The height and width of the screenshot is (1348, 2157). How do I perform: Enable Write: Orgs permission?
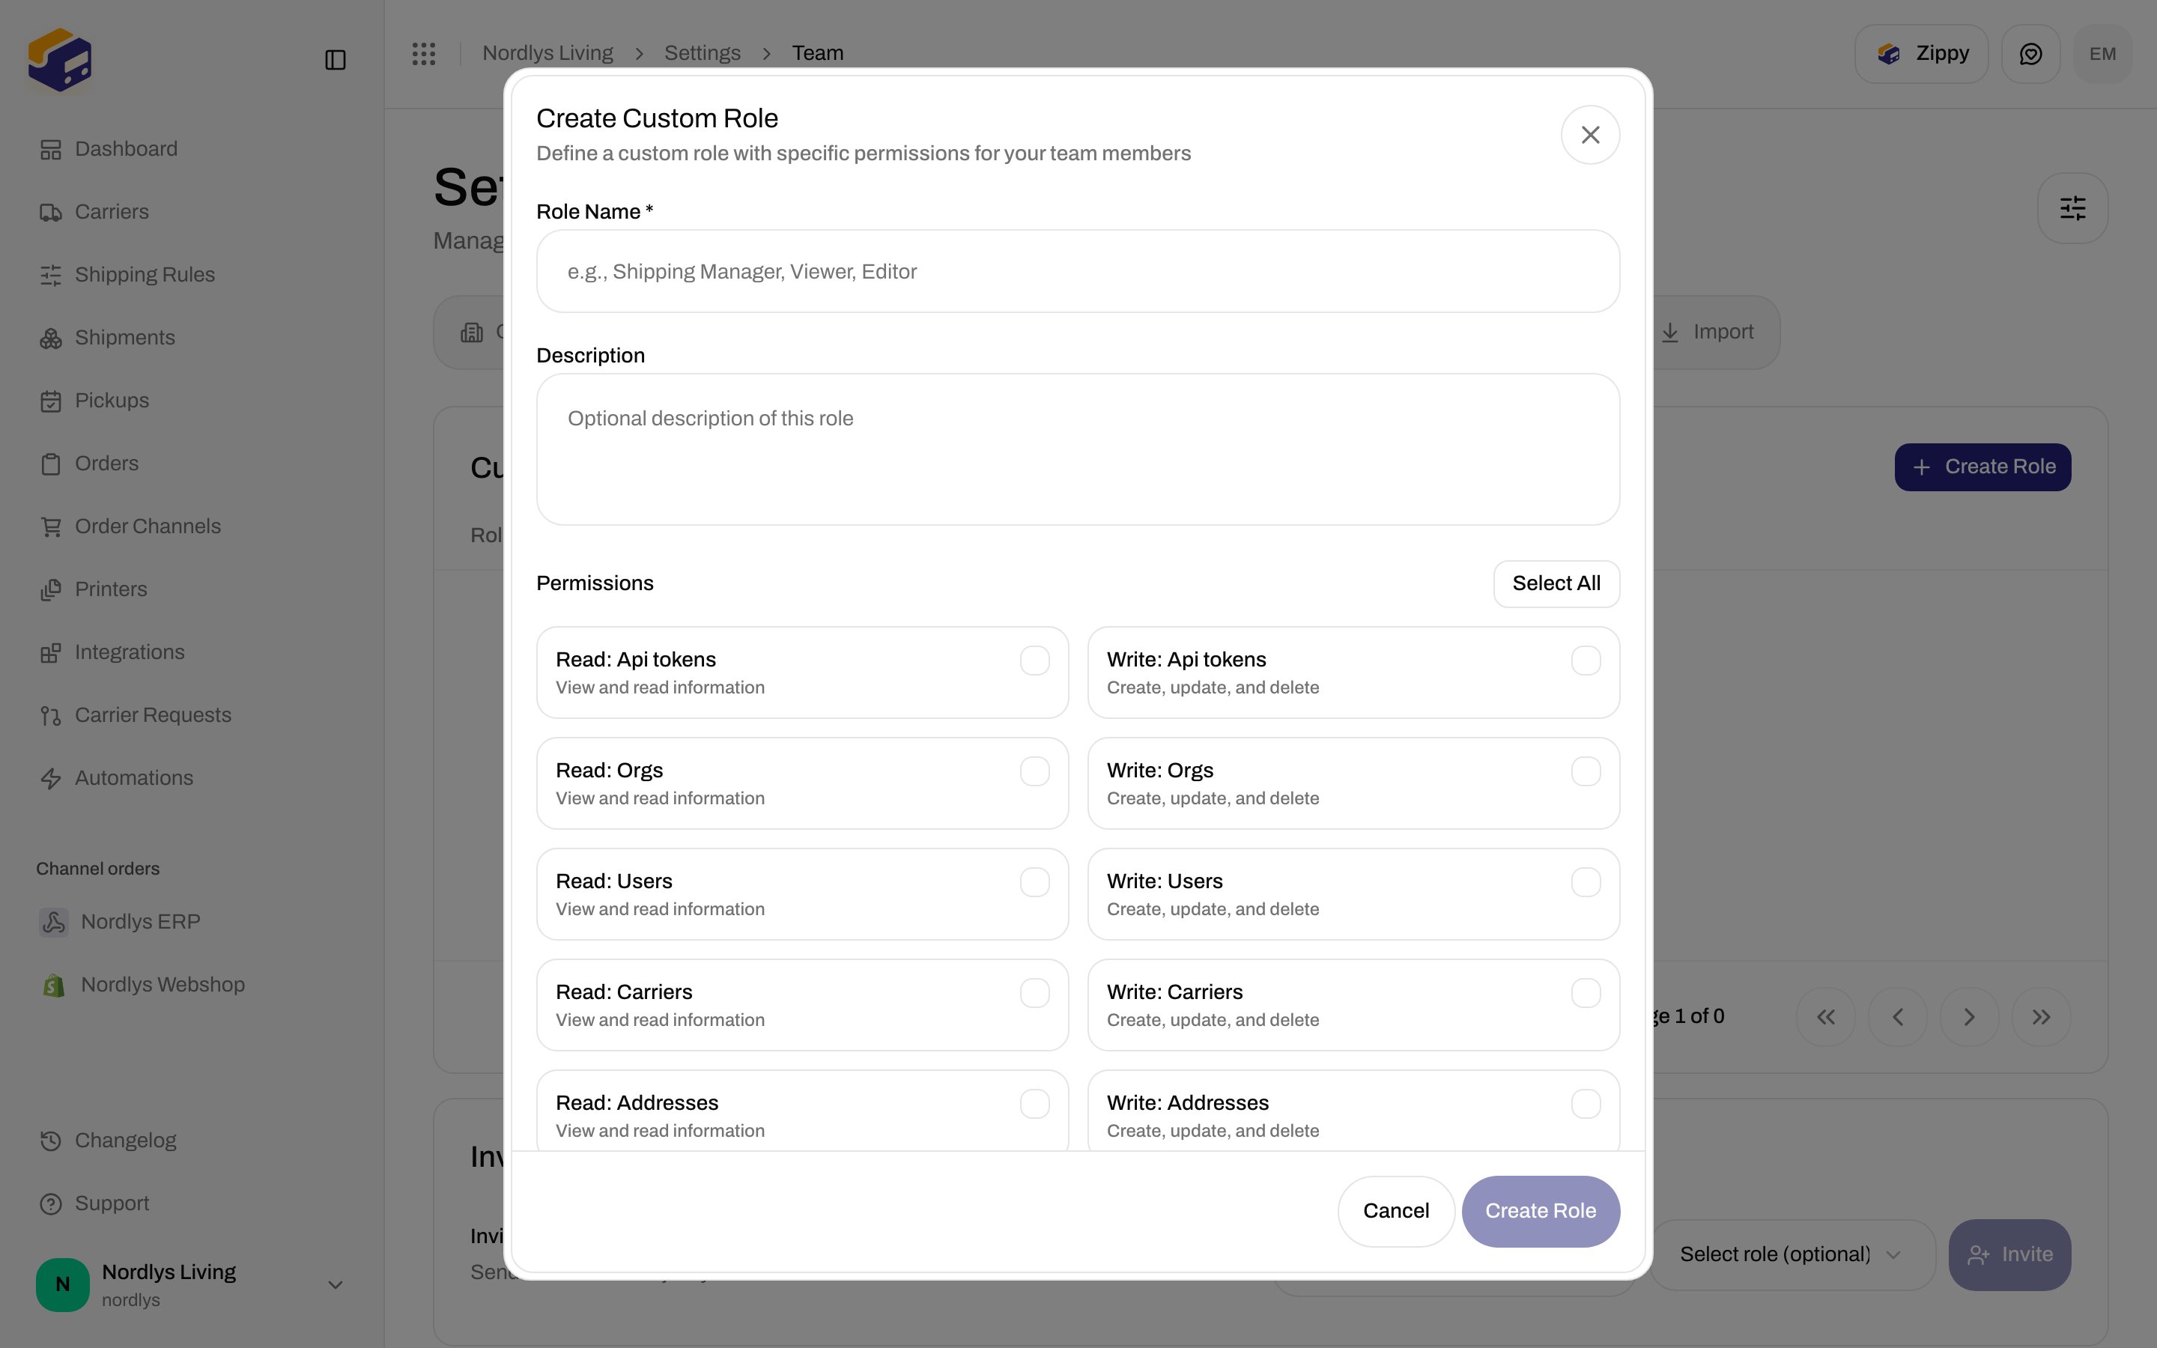tap(1586, 771)
